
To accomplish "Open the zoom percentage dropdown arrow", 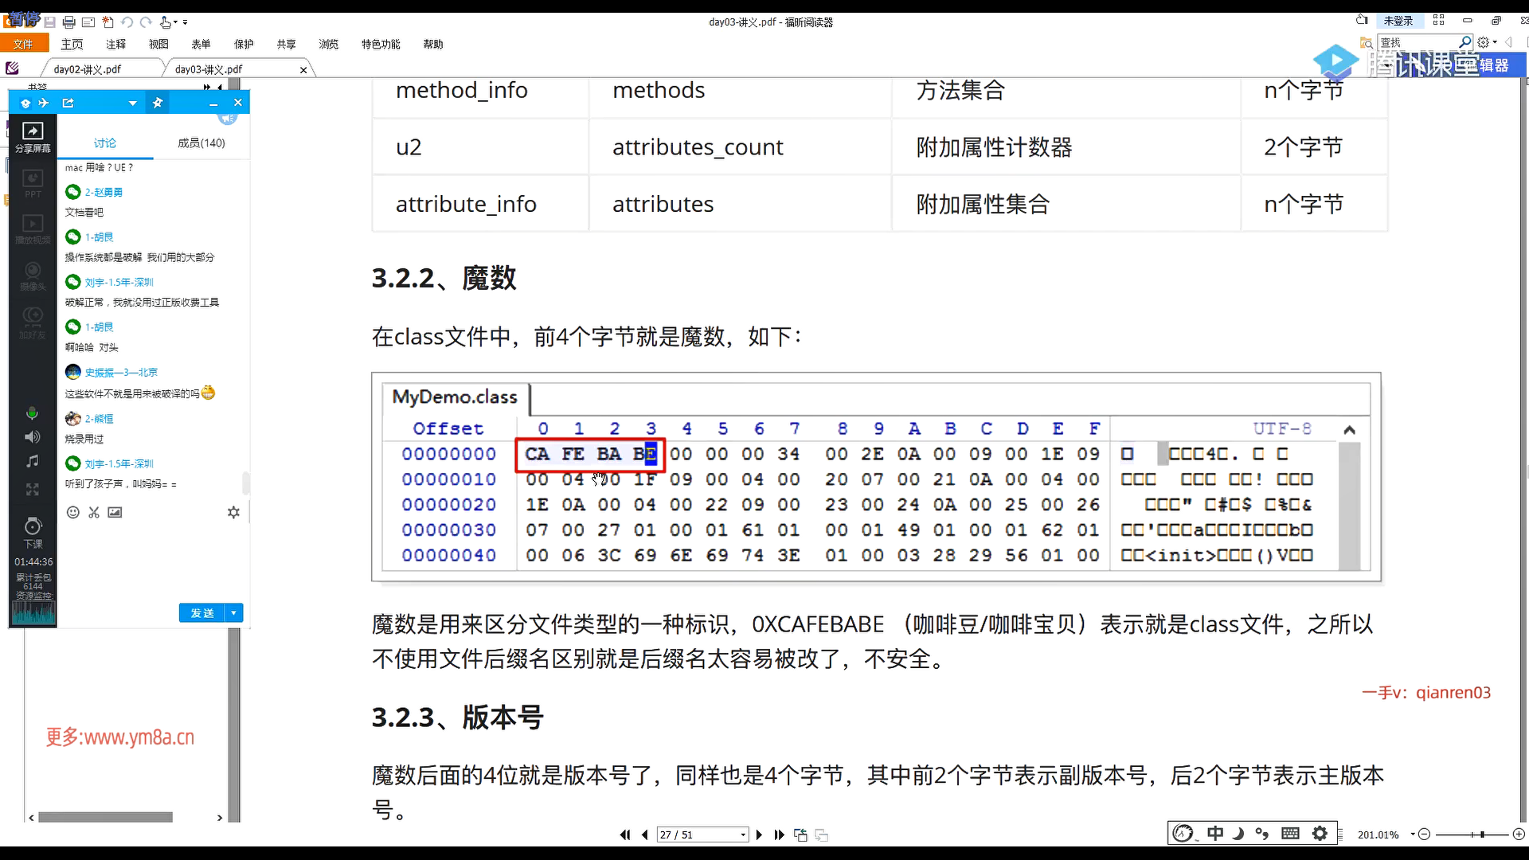I will pyautogui.click(x=1413, y=835).
